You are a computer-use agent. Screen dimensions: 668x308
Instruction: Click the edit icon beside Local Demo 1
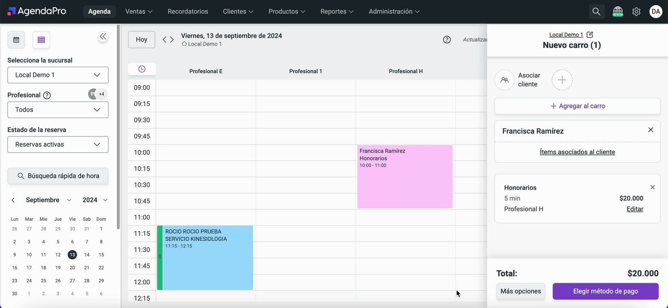click(x=590, y=35)
